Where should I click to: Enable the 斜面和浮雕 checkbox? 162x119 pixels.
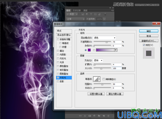pyautogui.click(x=58, y=39)
